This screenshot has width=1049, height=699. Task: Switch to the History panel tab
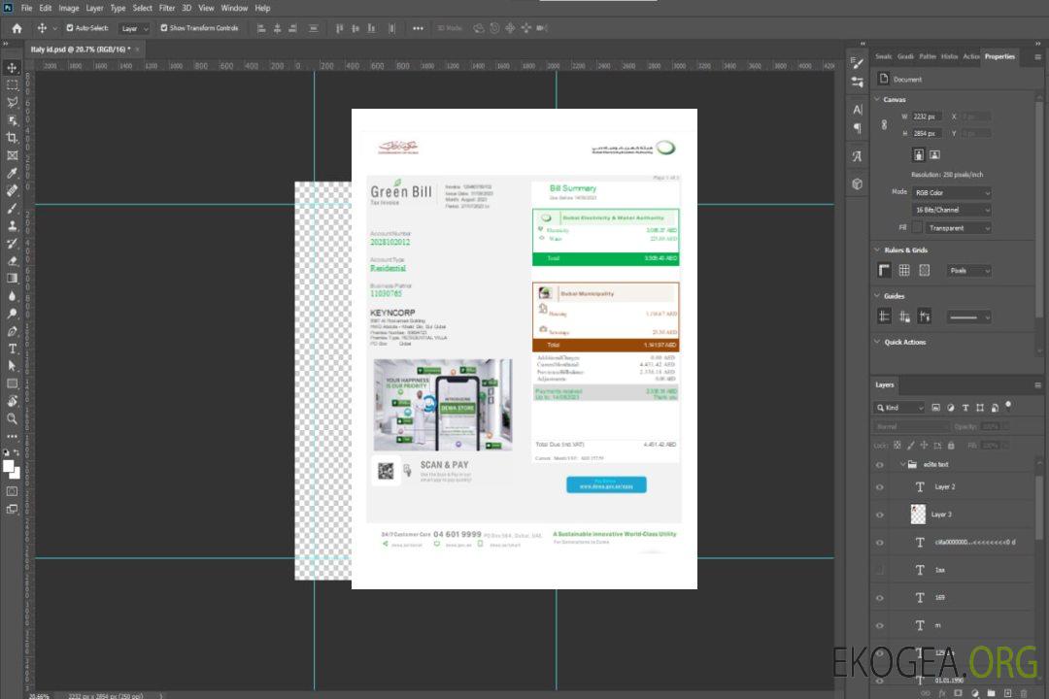pos(949,56)
